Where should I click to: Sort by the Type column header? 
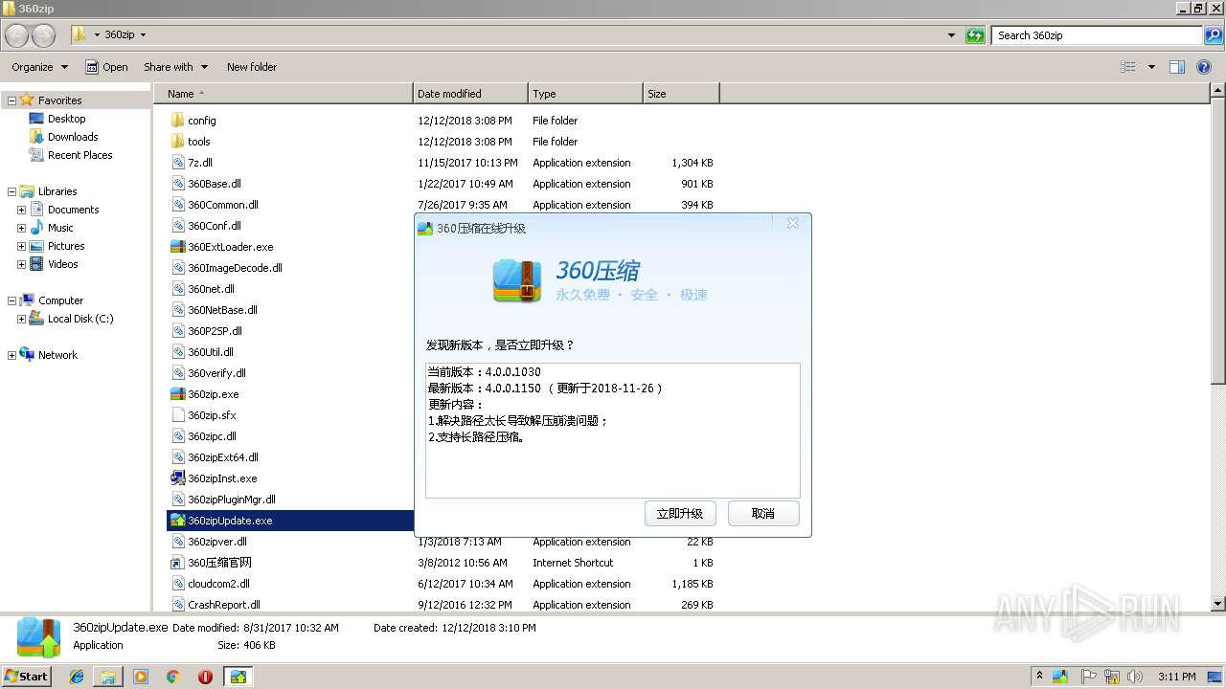[x=585, y=94]
